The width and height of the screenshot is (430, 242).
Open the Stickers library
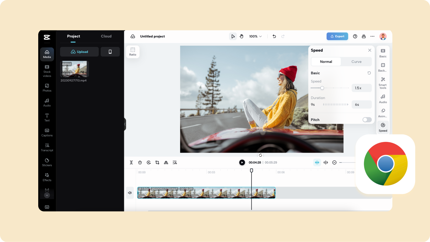point(47,163)
